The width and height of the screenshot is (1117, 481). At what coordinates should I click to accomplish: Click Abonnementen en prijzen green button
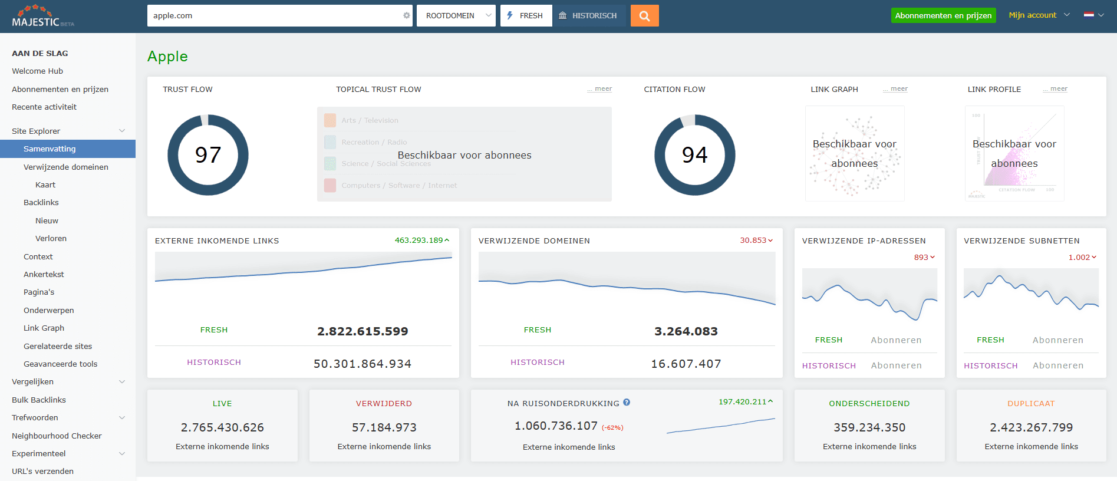click(x=943, y=16)
